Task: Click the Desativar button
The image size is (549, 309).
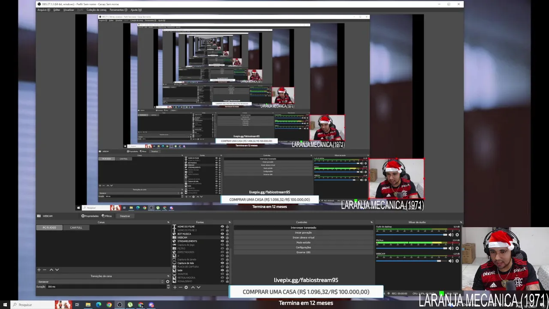Action: [x=125, y=216]
